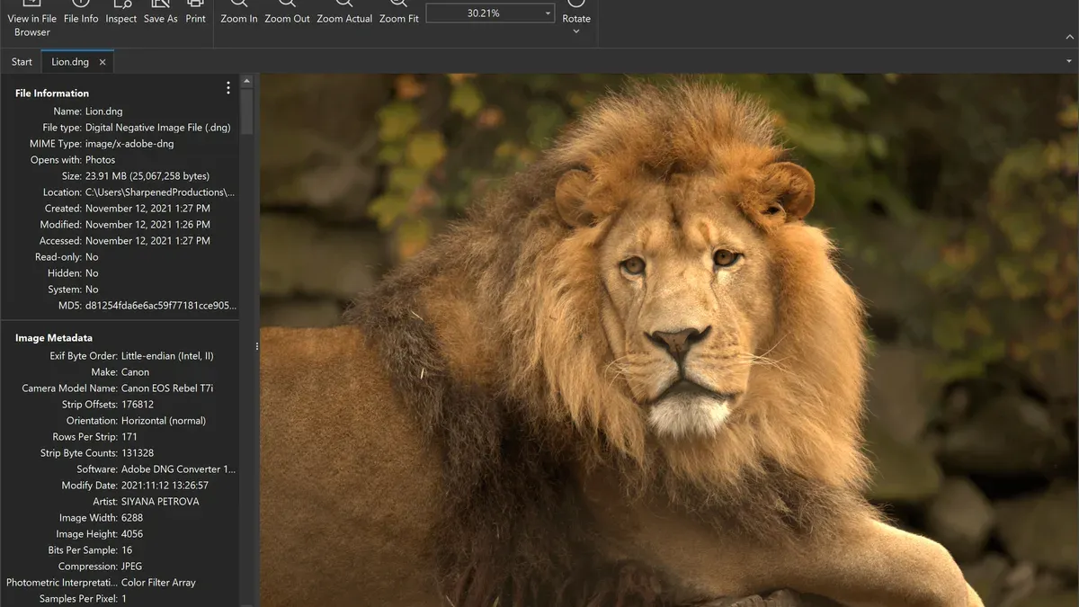
Task: Click the Zoom Out button
Action: click(x=288, y=12)
